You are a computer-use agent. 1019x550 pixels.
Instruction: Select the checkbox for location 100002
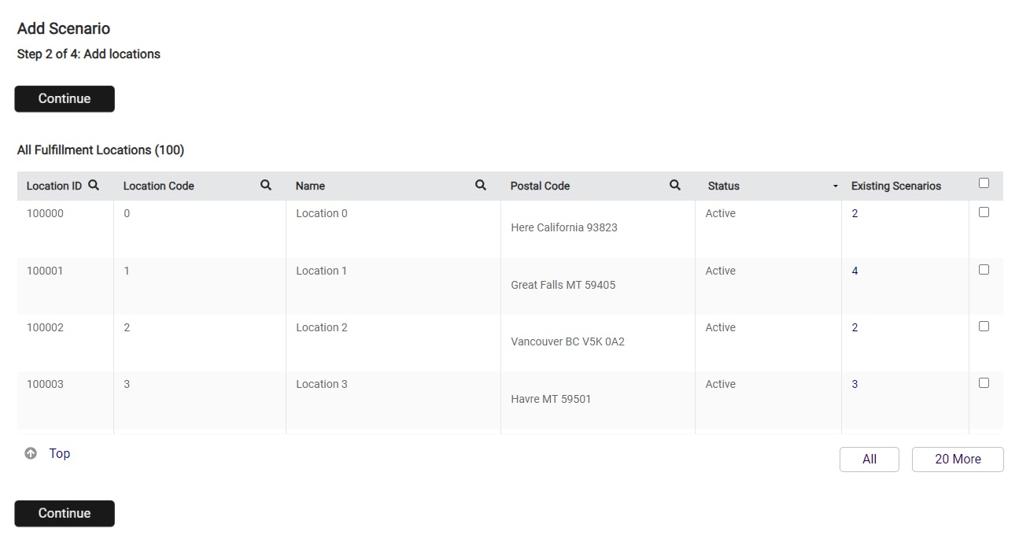[984, 326]
